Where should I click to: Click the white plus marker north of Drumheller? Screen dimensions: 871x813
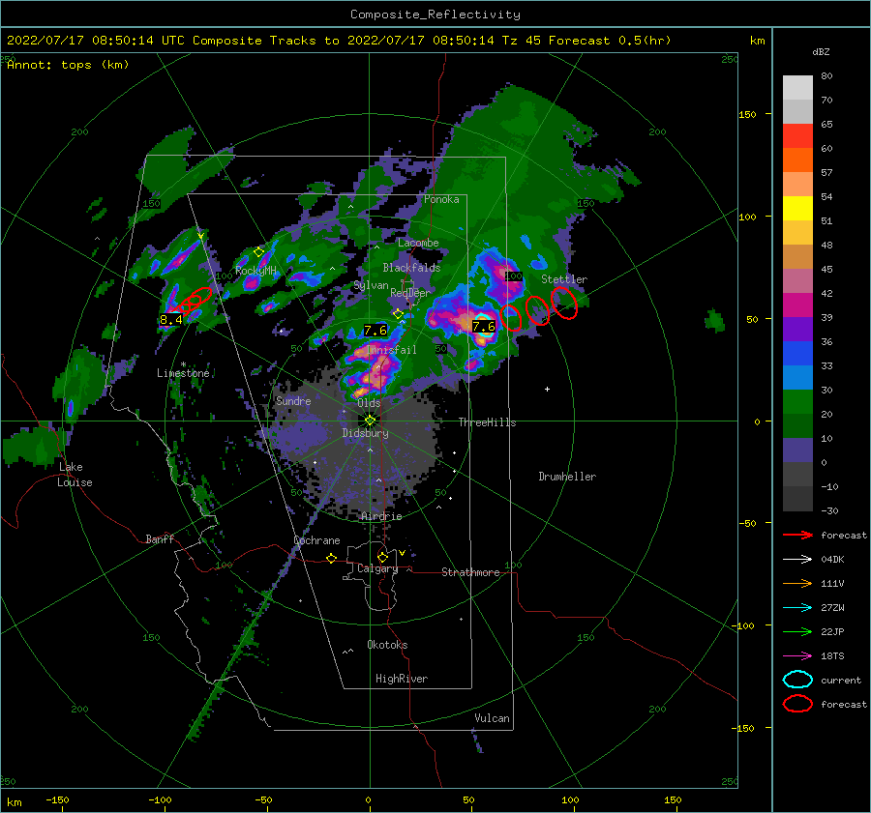(547, 389)
